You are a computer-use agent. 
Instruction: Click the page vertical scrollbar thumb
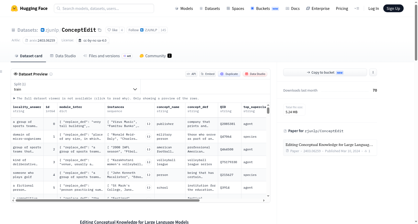[416, 33]
